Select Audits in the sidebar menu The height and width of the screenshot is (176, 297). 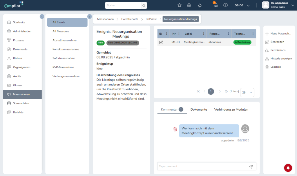17,76
